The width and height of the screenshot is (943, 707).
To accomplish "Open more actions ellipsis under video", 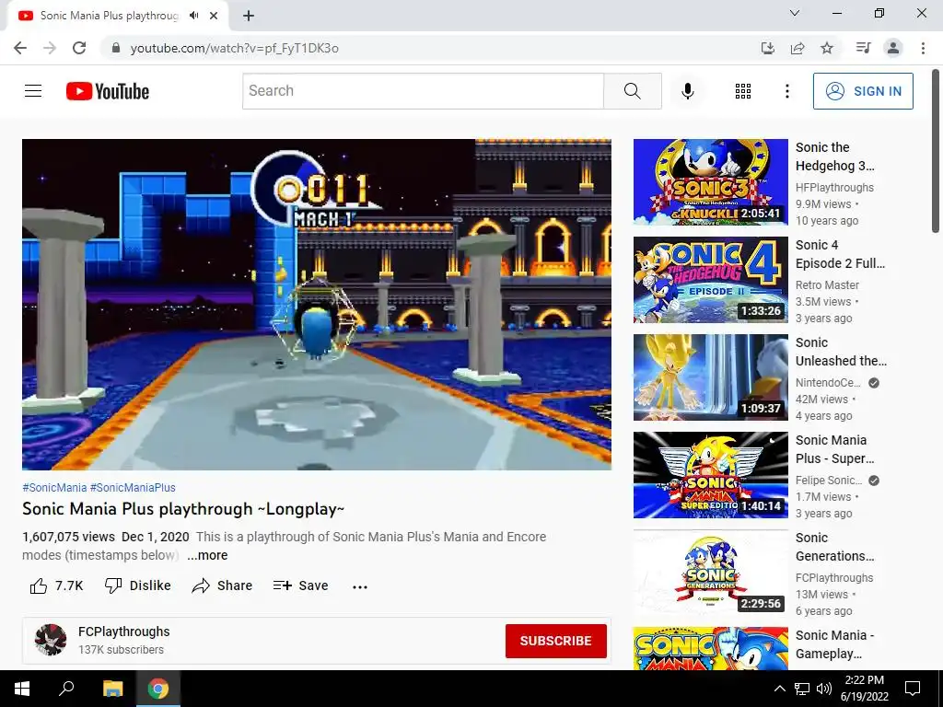I will (360, 586).
